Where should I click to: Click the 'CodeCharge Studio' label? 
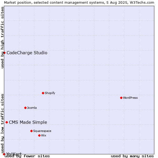[27, 53]
